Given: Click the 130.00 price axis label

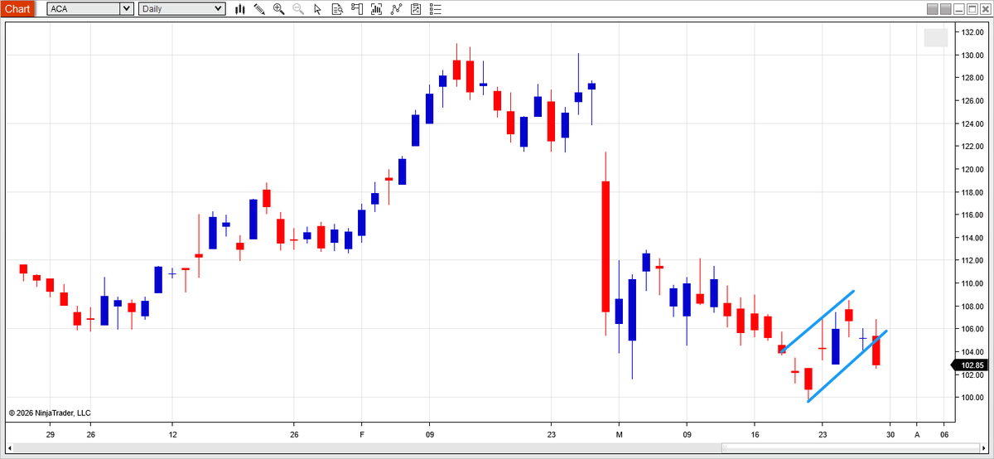Looking at the screenshot, I should click(x=974, y=55).
